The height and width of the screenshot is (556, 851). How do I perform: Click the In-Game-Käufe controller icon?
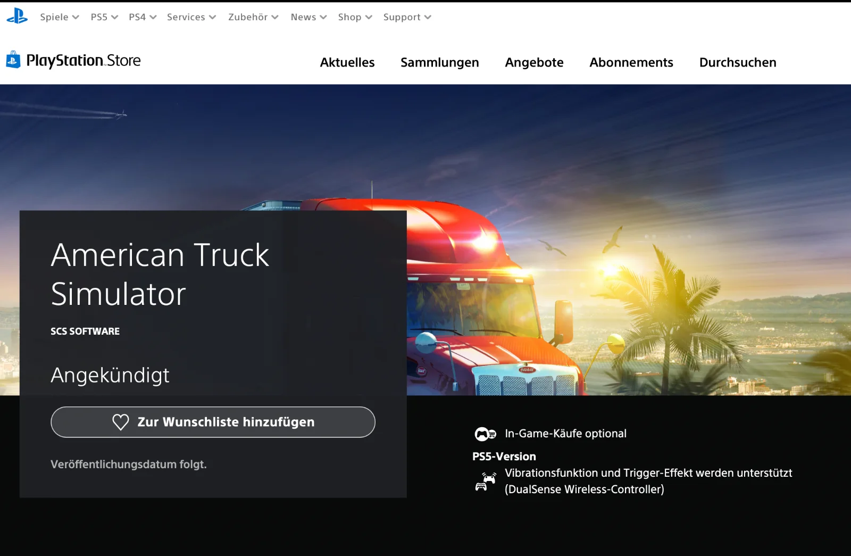[485, 434]
